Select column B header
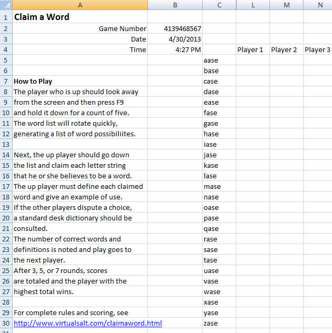The height and width of the screenshot is (333, 332). coord(175,5)
